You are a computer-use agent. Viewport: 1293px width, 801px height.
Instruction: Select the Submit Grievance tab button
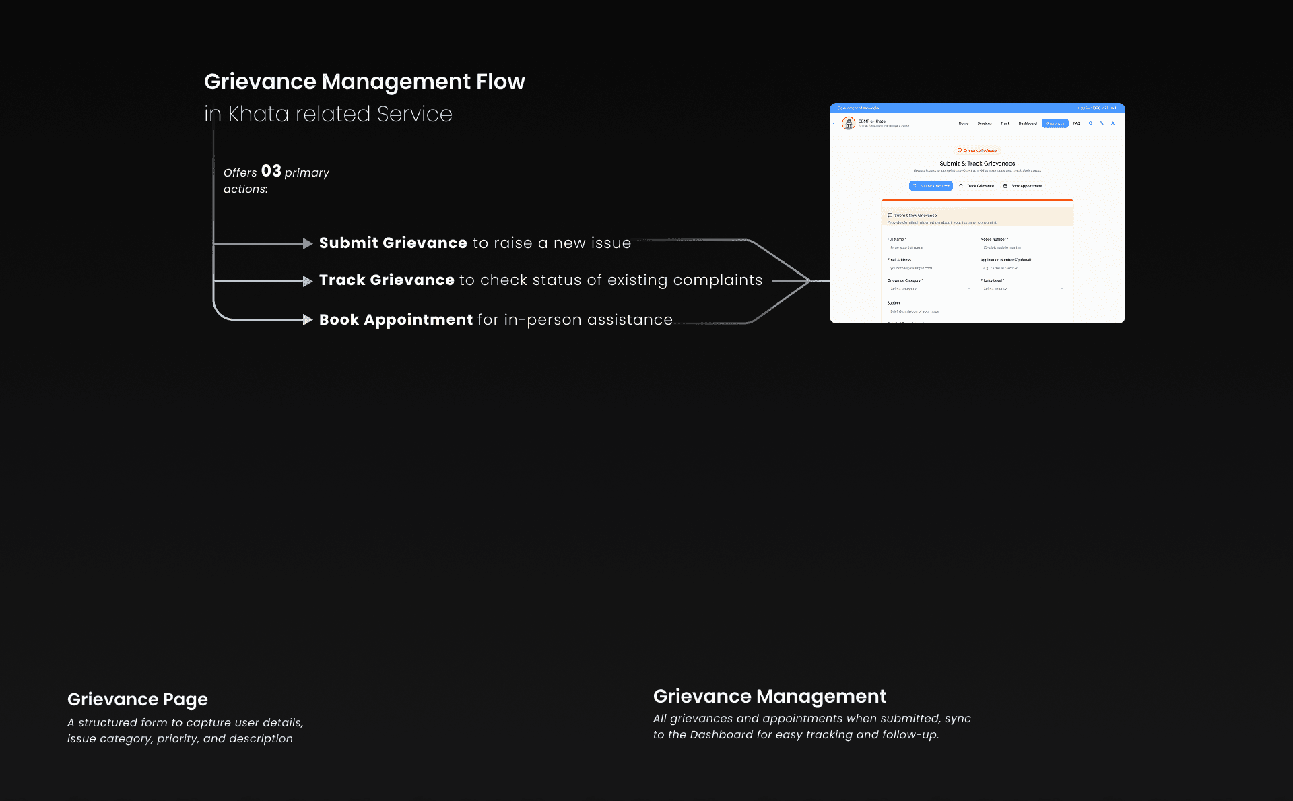click(x=931, y=186)
